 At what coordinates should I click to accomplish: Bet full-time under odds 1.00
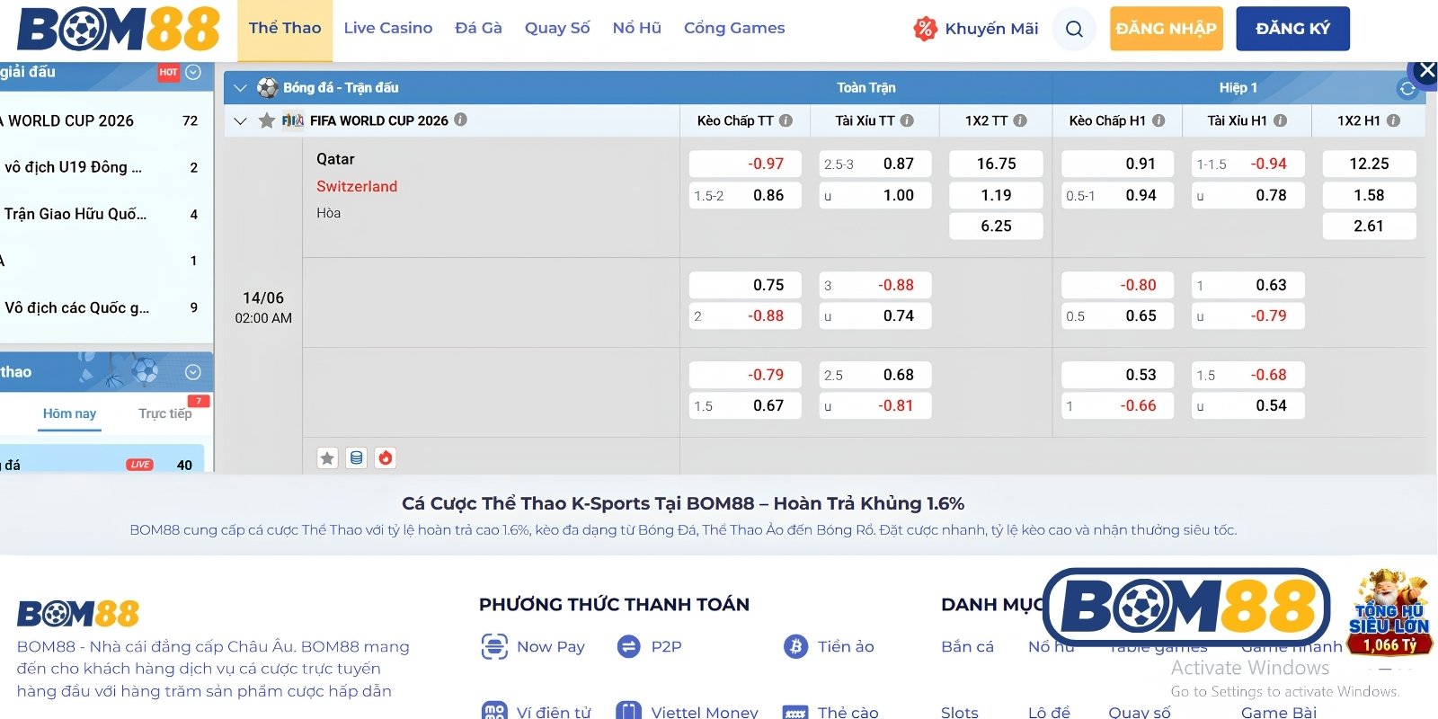pyautogui.click(x=875, y=195)
